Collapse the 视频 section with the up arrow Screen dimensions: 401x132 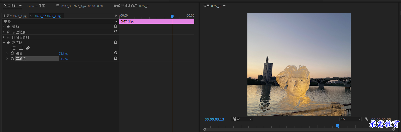[x=116, y=21]
